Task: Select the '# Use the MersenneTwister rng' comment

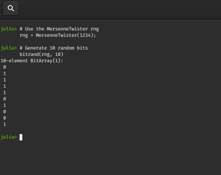Action: point(59,29)
